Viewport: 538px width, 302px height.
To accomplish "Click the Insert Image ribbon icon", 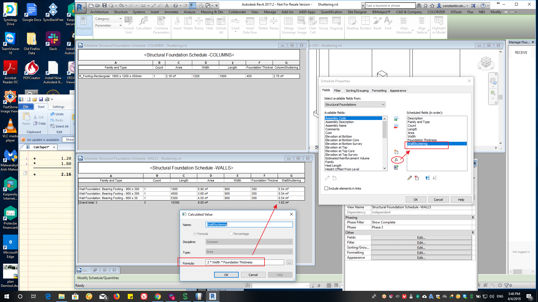I will click(302, 25).
